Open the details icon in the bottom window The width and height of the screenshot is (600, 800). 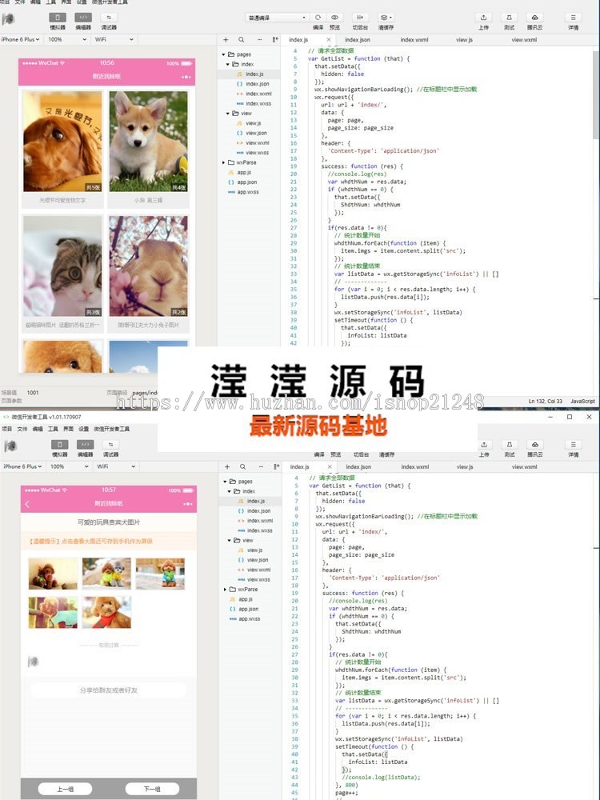[574, 444]
